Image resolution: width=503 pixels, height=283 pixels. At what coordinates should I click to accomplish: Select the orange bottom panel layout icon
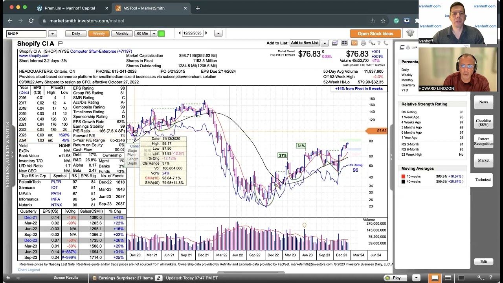[x=435, y=278]
